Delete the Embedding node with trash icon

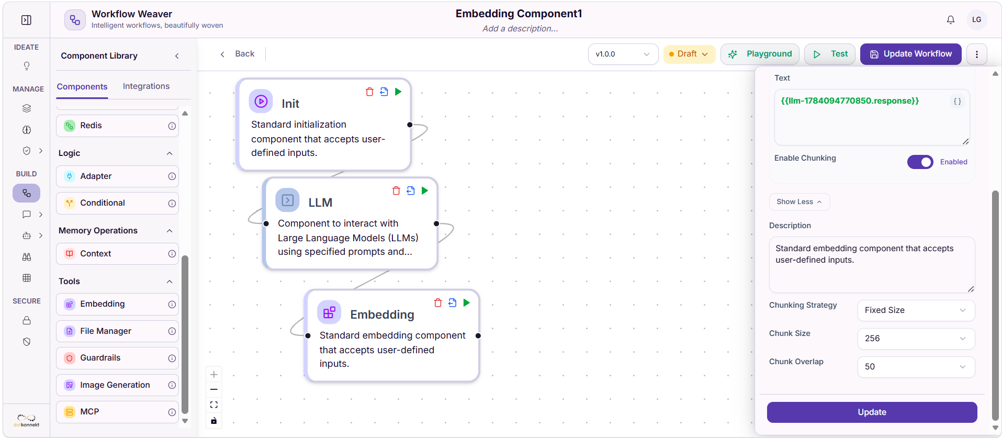point(438,303)
